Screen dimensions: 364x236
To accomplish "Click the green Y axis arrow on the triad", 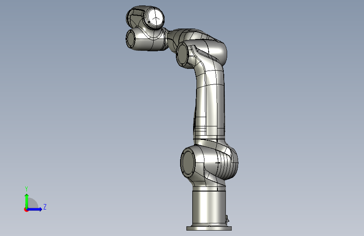I will (x=27, y=201).
